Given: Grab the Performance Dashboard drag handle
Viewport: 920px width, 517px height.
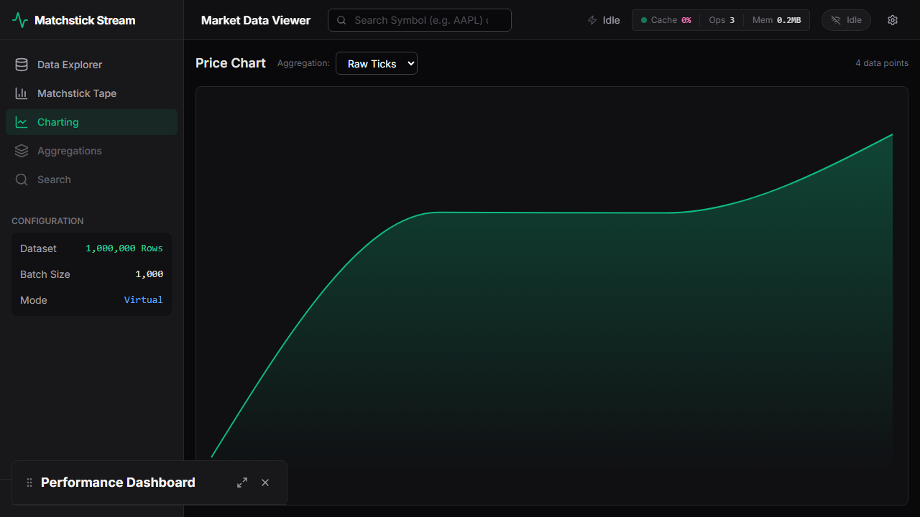Looking at the screenshot, I should pyautogui.click(x=29, y=483).
